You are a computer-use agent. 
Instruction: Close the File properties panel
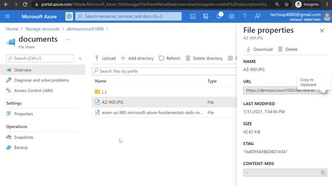(322, 30)
